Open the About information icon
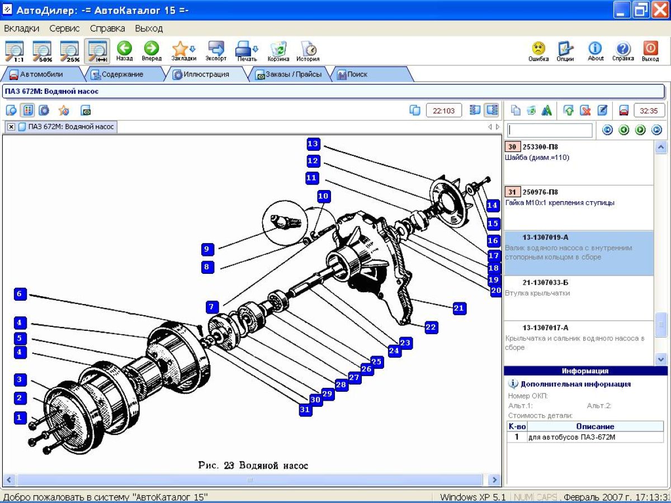 pyautogui.click(x=596, y=51)
